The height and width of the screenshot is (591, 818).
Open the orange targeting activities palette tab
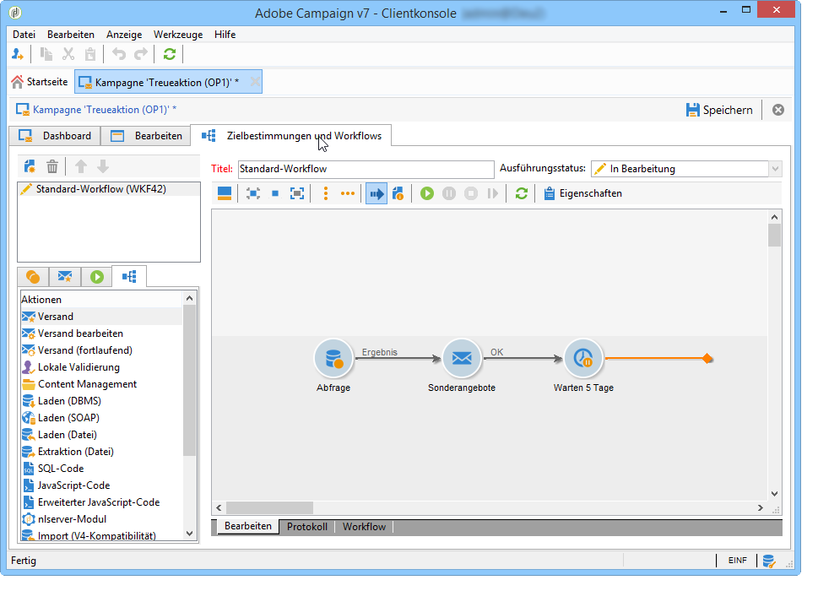point(33,277)
